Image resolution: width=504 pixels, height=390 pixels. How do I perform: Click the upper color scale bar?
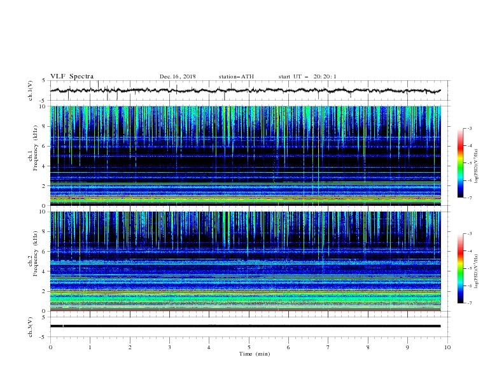point(460,163)
